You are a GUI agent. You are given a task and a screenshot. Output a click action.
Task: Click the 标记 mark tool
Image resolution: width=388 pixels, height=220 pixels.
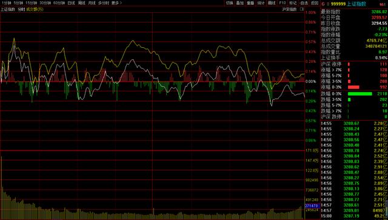click(x=293, y=3)
